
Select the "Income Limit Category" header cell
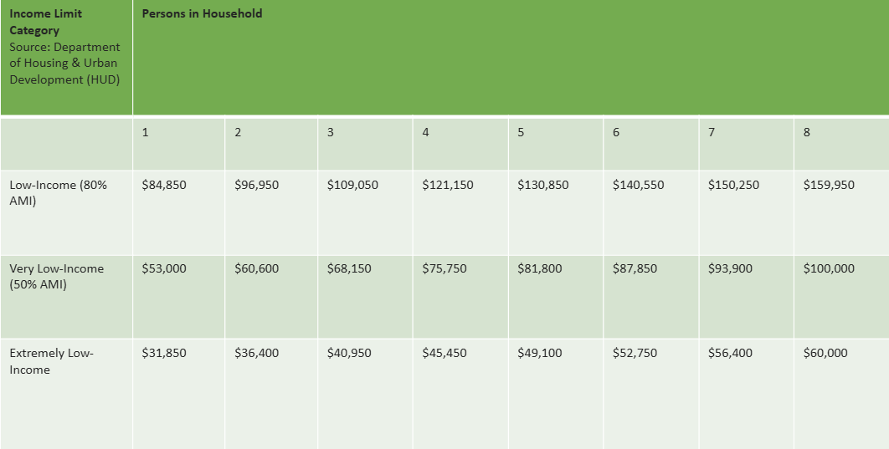pos(46,22)
